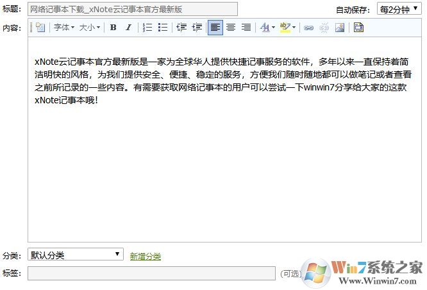This screenshot has width=427, height=290.
Task: Decrease the paragraph indent
Action: point(181,27)
